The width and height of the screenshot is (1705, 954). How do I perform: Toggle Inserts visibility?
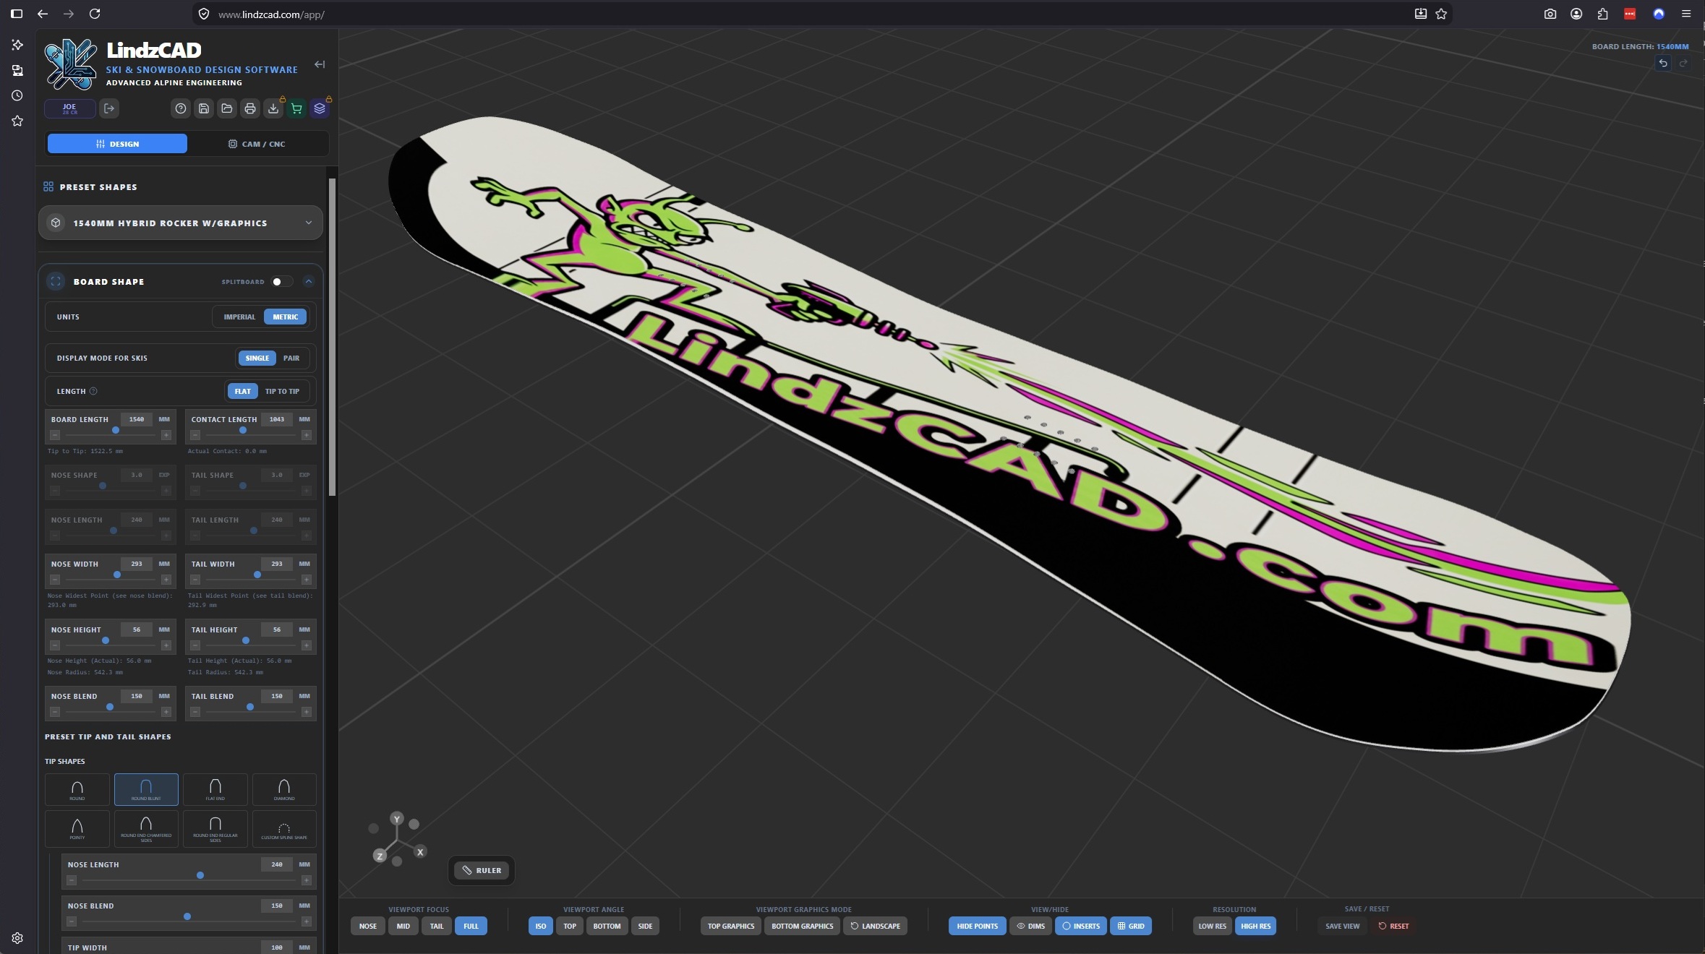1081,926
